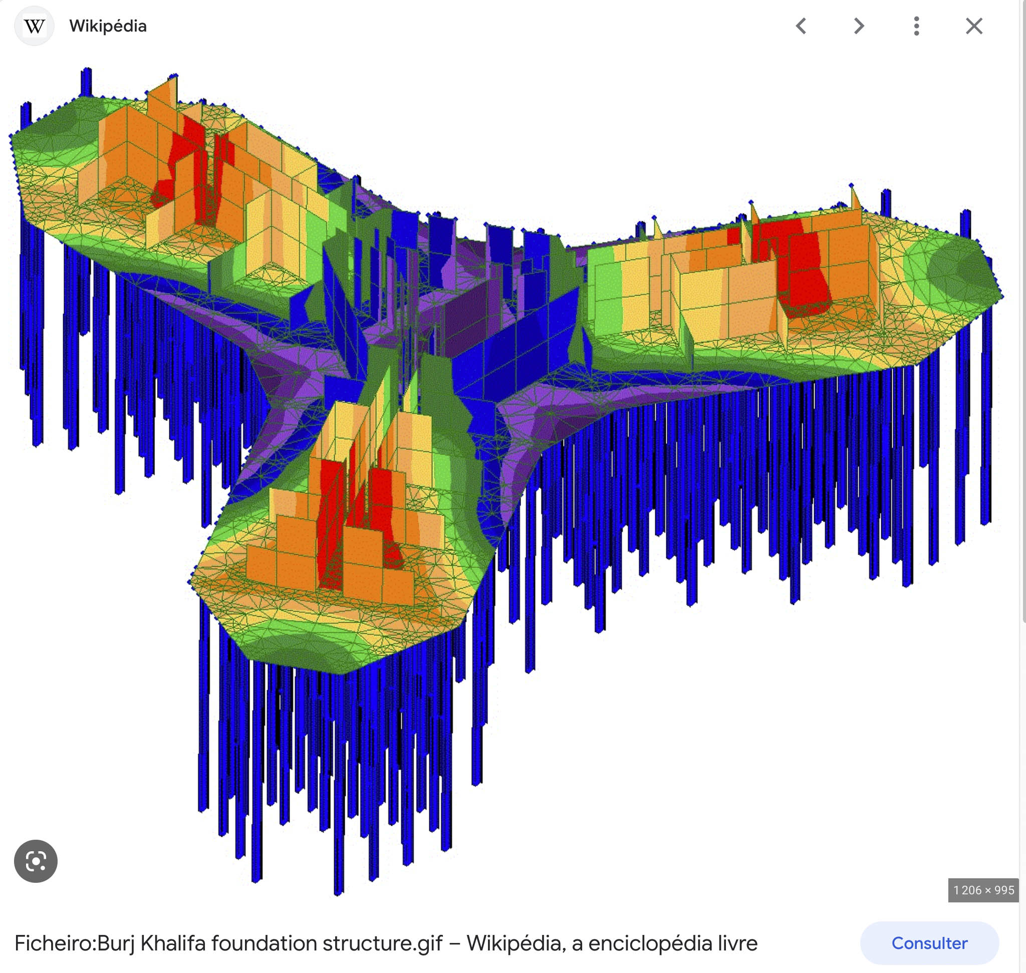Go to the previous image
This screenshot has height=973, width=1026.
point(802,26)
